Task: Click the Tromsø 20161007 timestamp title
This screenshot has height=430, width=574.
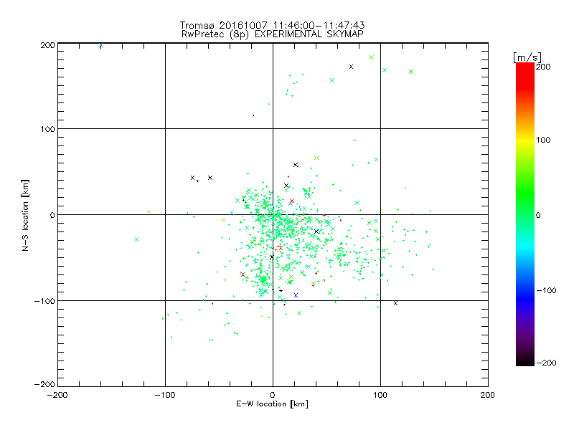Action: (x=272, y=25)
